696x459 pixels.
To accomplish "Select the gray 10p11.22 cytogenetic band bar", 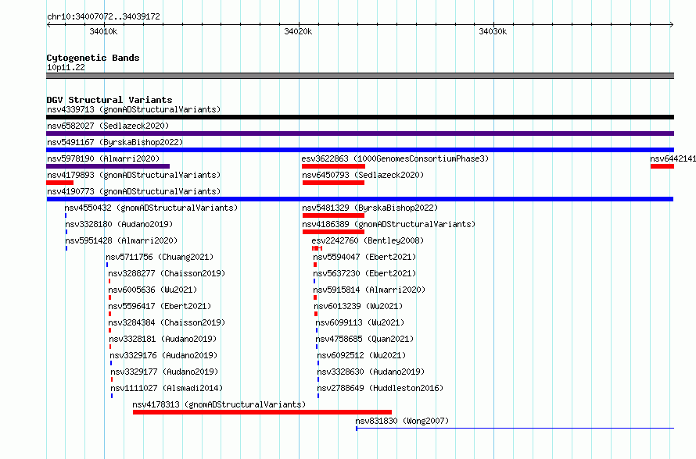I will point(360,76).
